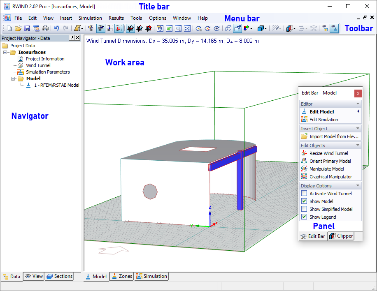Check the Show Simplified Model checkbox
Image resolution: width=377 pixels, height=291 pixels.
pos(304,209)
